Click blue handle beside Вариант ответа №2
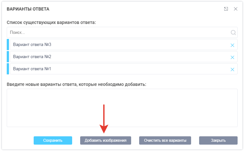Screen dimensions: 244x151 8,57
